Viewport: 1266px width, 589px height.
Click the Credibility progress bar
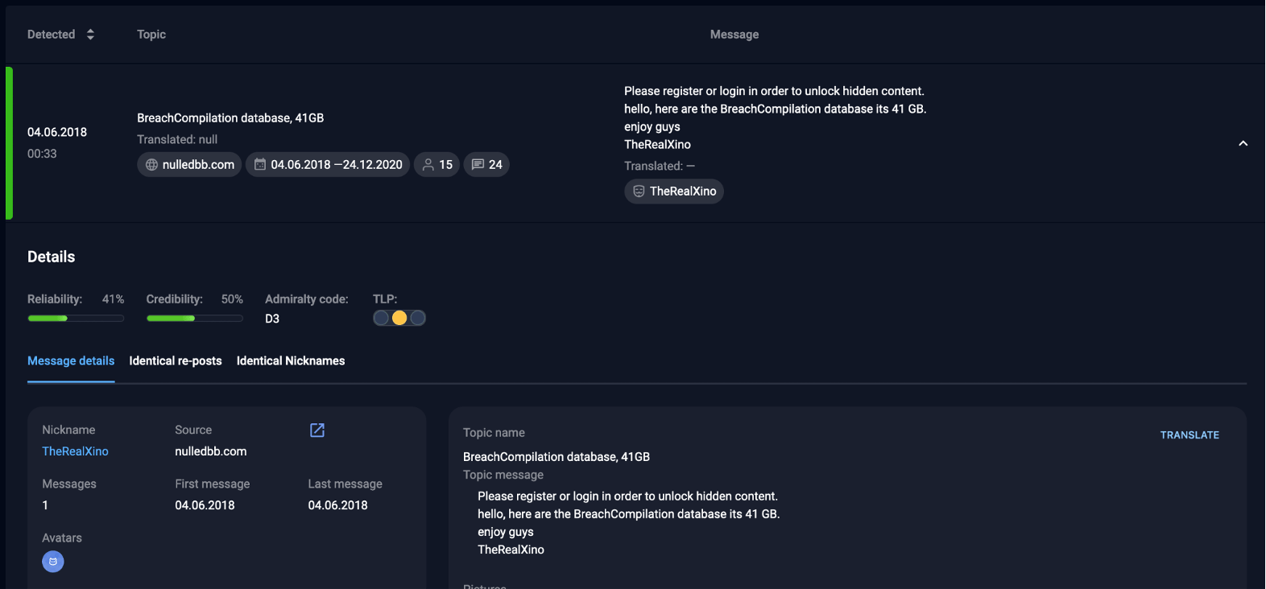click(194, 319)
